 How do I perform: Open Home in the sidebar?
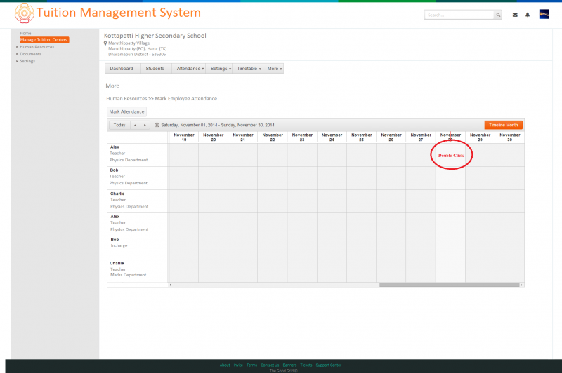tap(25, 33)
